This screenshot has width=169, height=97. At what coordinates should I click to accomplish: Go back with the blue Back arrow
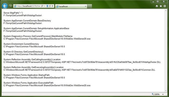click(5, 6)
